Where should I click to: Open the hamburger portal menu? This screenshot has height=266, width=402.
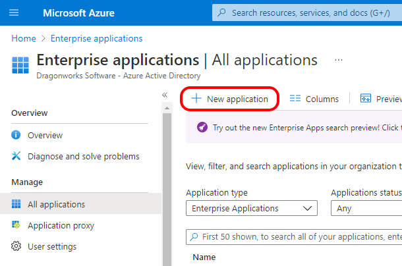[x=14, y=13]
